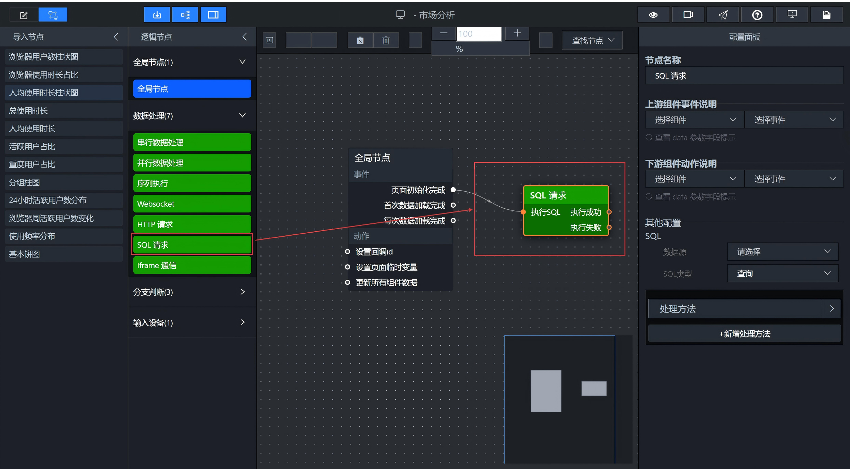Image resolution: width=850 pixels, height=469 pixels.
Task: Open downstream 选择事件 dropdown
Action: (x=794, y=179)
